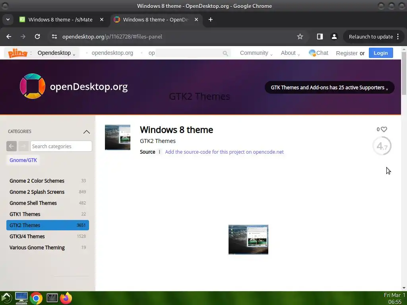Screen dimensions: 407x305
Task: Click the Register link
Action: (x=347, y=53)
